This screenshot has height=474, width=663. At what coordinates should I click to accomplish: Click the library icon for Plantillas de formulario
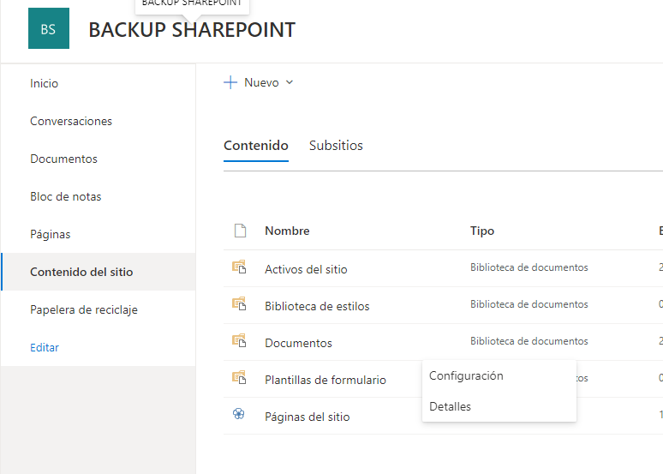(x=239, y=377)
